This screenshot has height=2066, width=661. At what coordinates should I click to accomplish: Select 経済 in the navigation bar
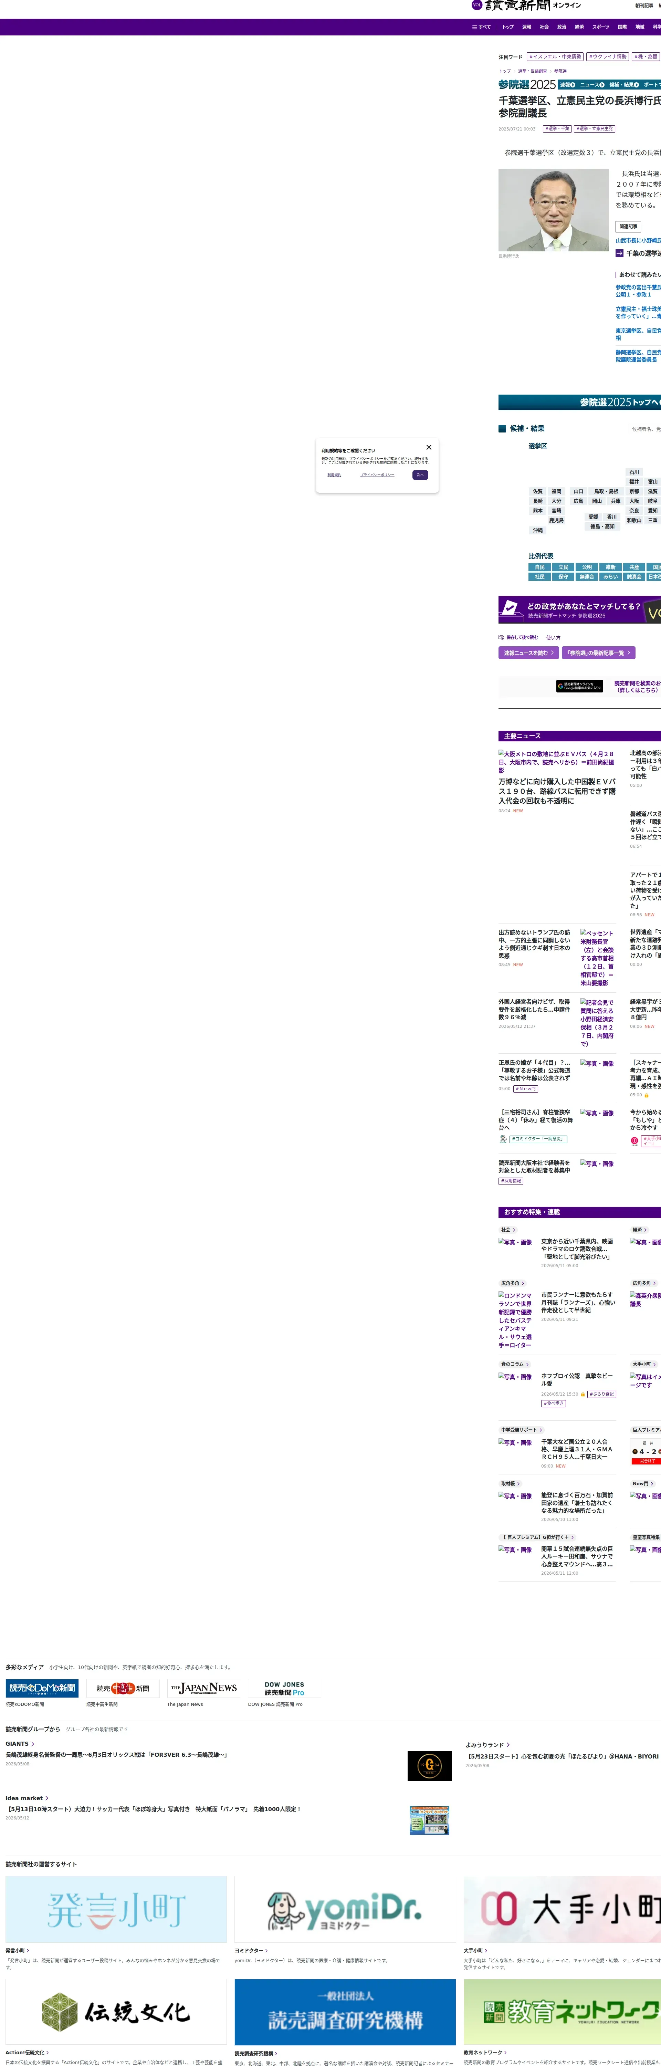click(x=579, y=27)
